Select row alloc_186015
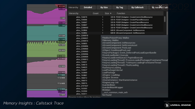 81,80
